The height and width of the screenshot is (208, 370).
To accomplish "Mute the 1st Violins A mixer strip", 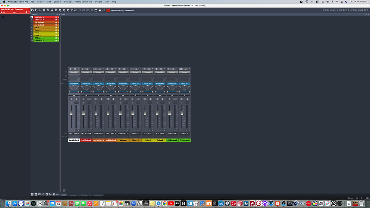I will [x=71, y=99].
